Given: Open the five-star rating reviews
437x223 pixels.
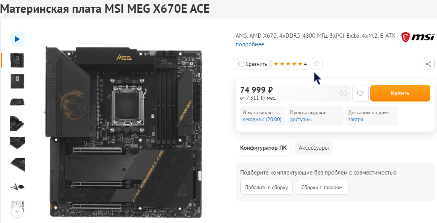Looking at the screenshot, I should pos(290,64).
